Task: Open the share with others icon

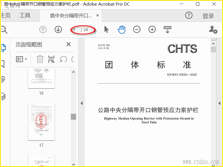Action: click(x=213, y=30)
